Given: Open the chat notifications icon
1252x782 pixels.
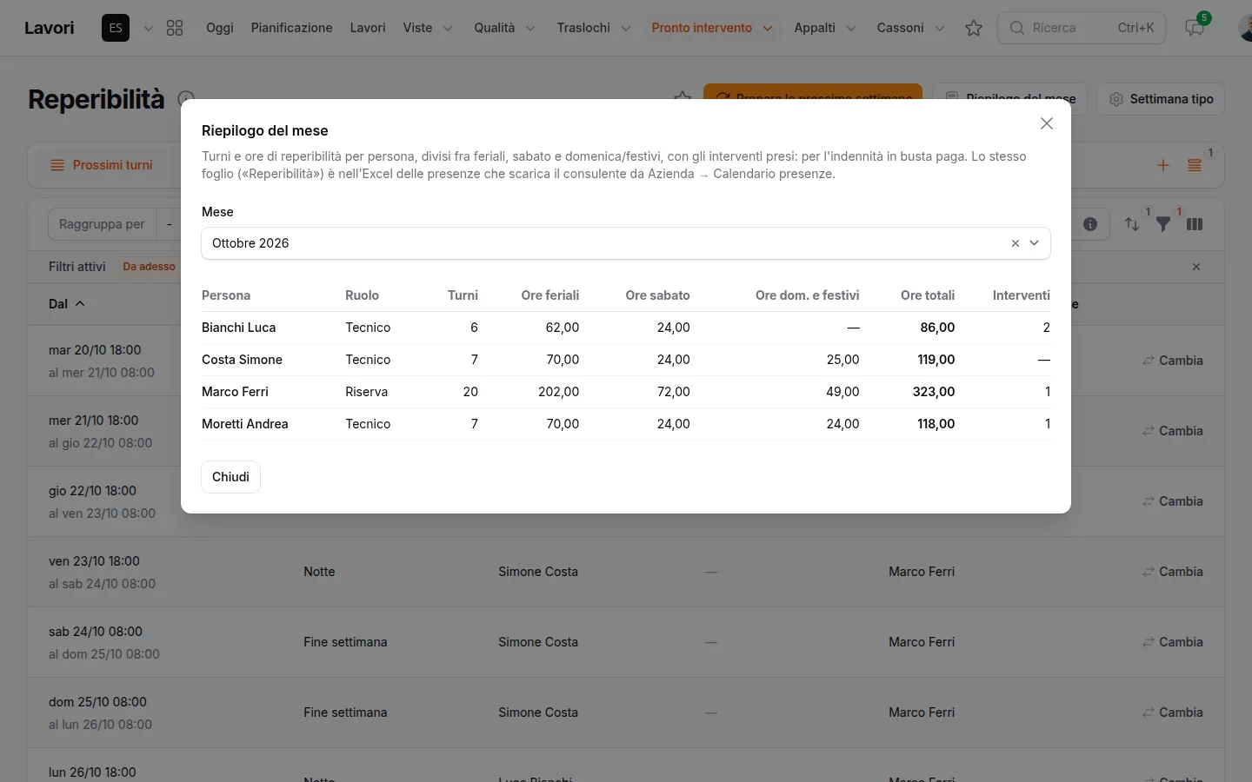Looking at the screenshot, I should [x=1195, y=28].
